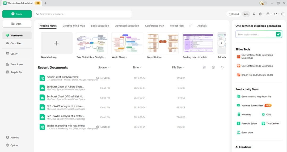
Task: Click cloud upload icon for ryanair file
Action: 97,78
